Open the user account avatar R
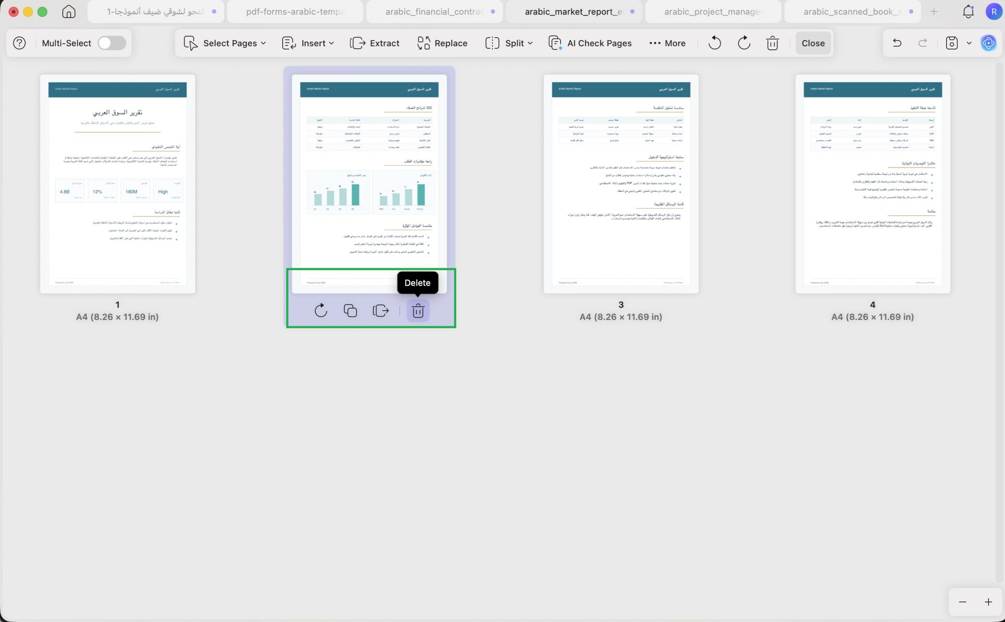Image resolution: width=1005 pixels, height=622 pixels. tap(994, 11)
